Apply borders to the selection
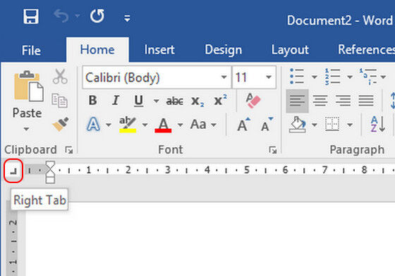The height and width of the screenshot is (276, 395). tap(332, 124)
